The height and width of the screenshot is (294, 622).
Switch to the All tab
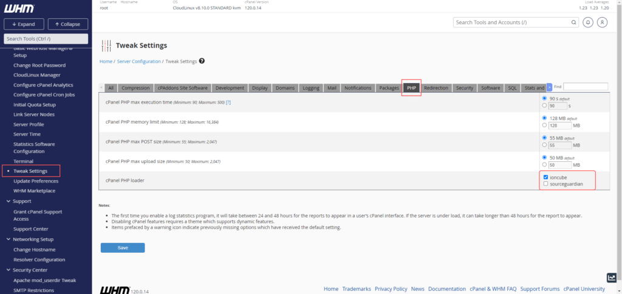[x=111, y=88]
